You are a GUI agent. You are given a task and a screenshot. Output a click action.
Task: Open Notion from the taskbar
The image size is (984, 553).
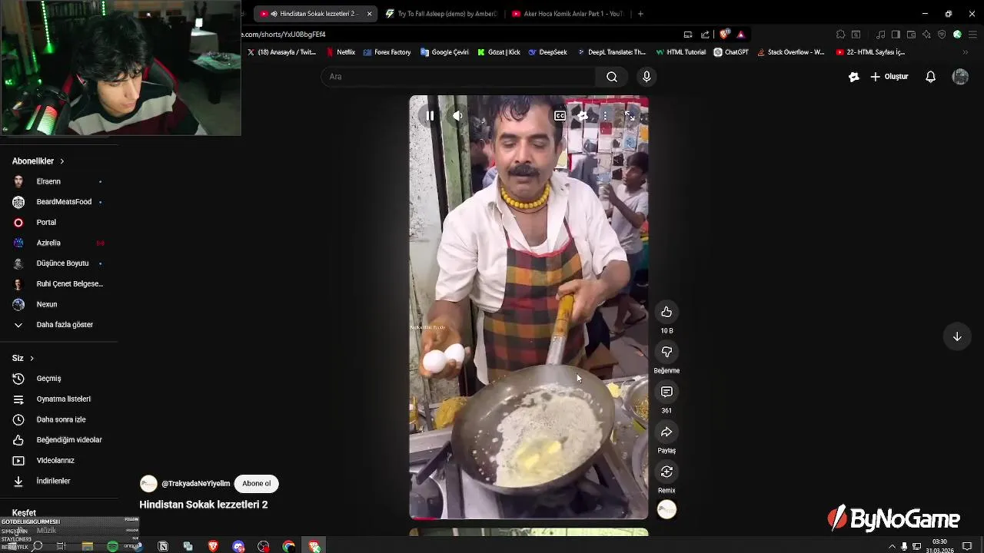(163, 546)
